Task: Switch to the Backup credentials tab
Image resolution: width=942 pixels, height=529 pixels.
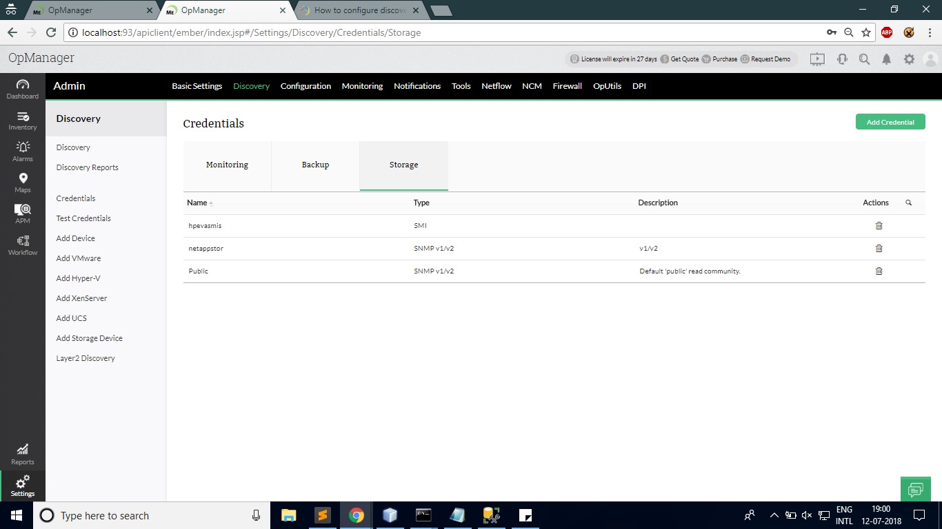Action: point(315,165)
